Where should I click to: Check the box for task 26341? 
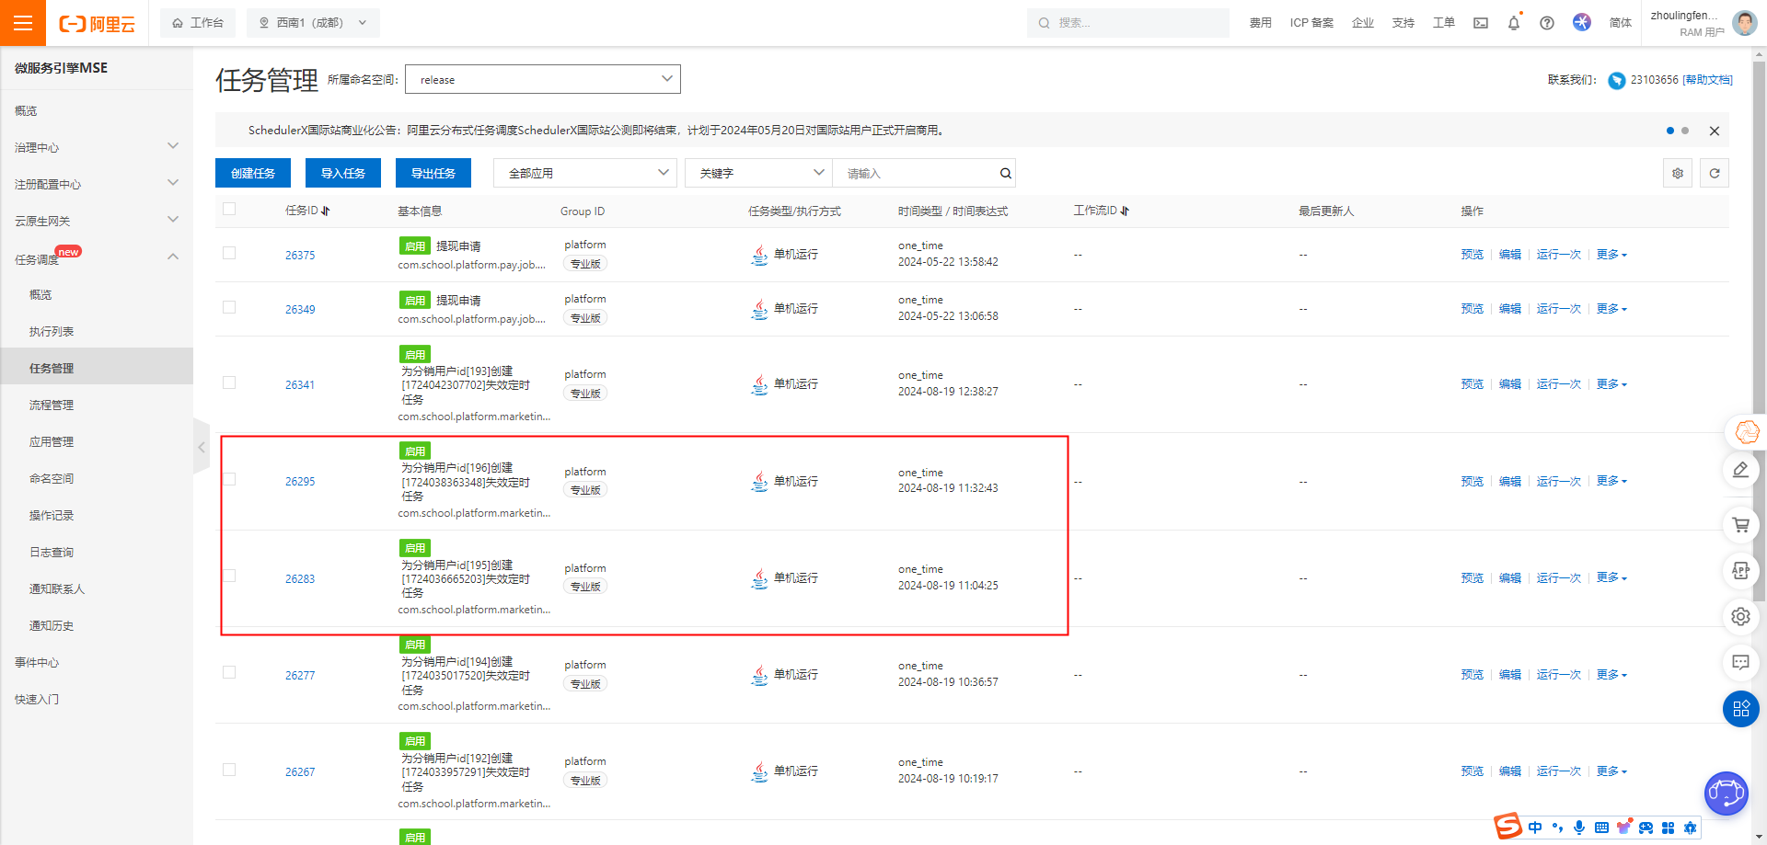229,383
